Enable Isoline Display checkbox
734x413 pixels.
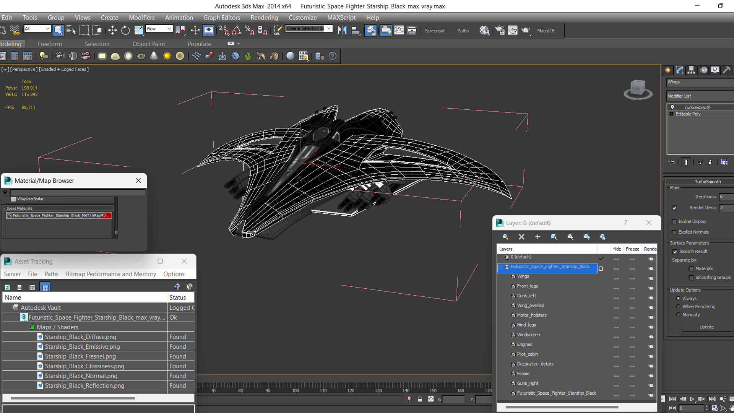tap(674, 222)
